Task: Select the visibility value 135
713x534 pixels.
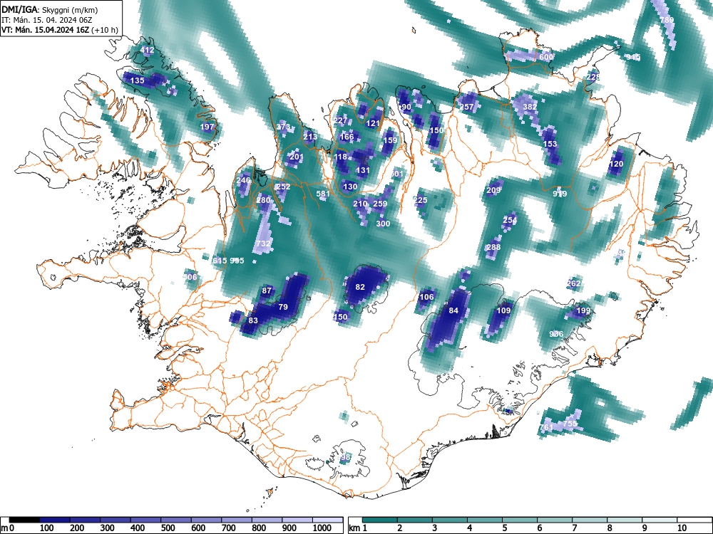Action: (x=138, y=80)
